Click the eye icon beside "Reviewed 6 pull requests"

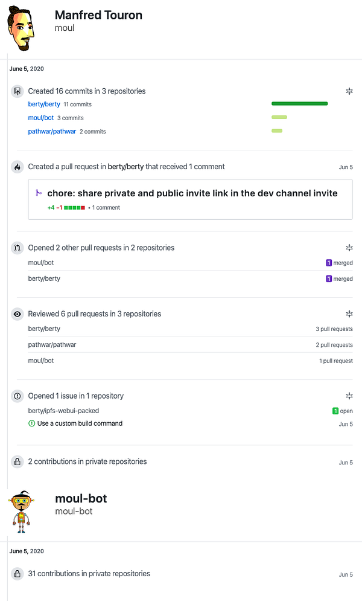point(17,314)
